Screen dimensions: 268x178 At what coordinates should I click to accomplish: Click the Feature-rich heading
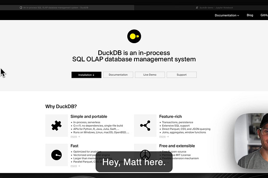(x=171, y=117)
